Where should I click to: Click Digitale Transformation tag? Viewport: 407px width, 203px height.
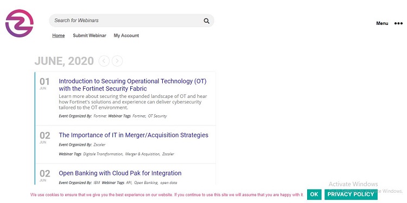(103, 154)
